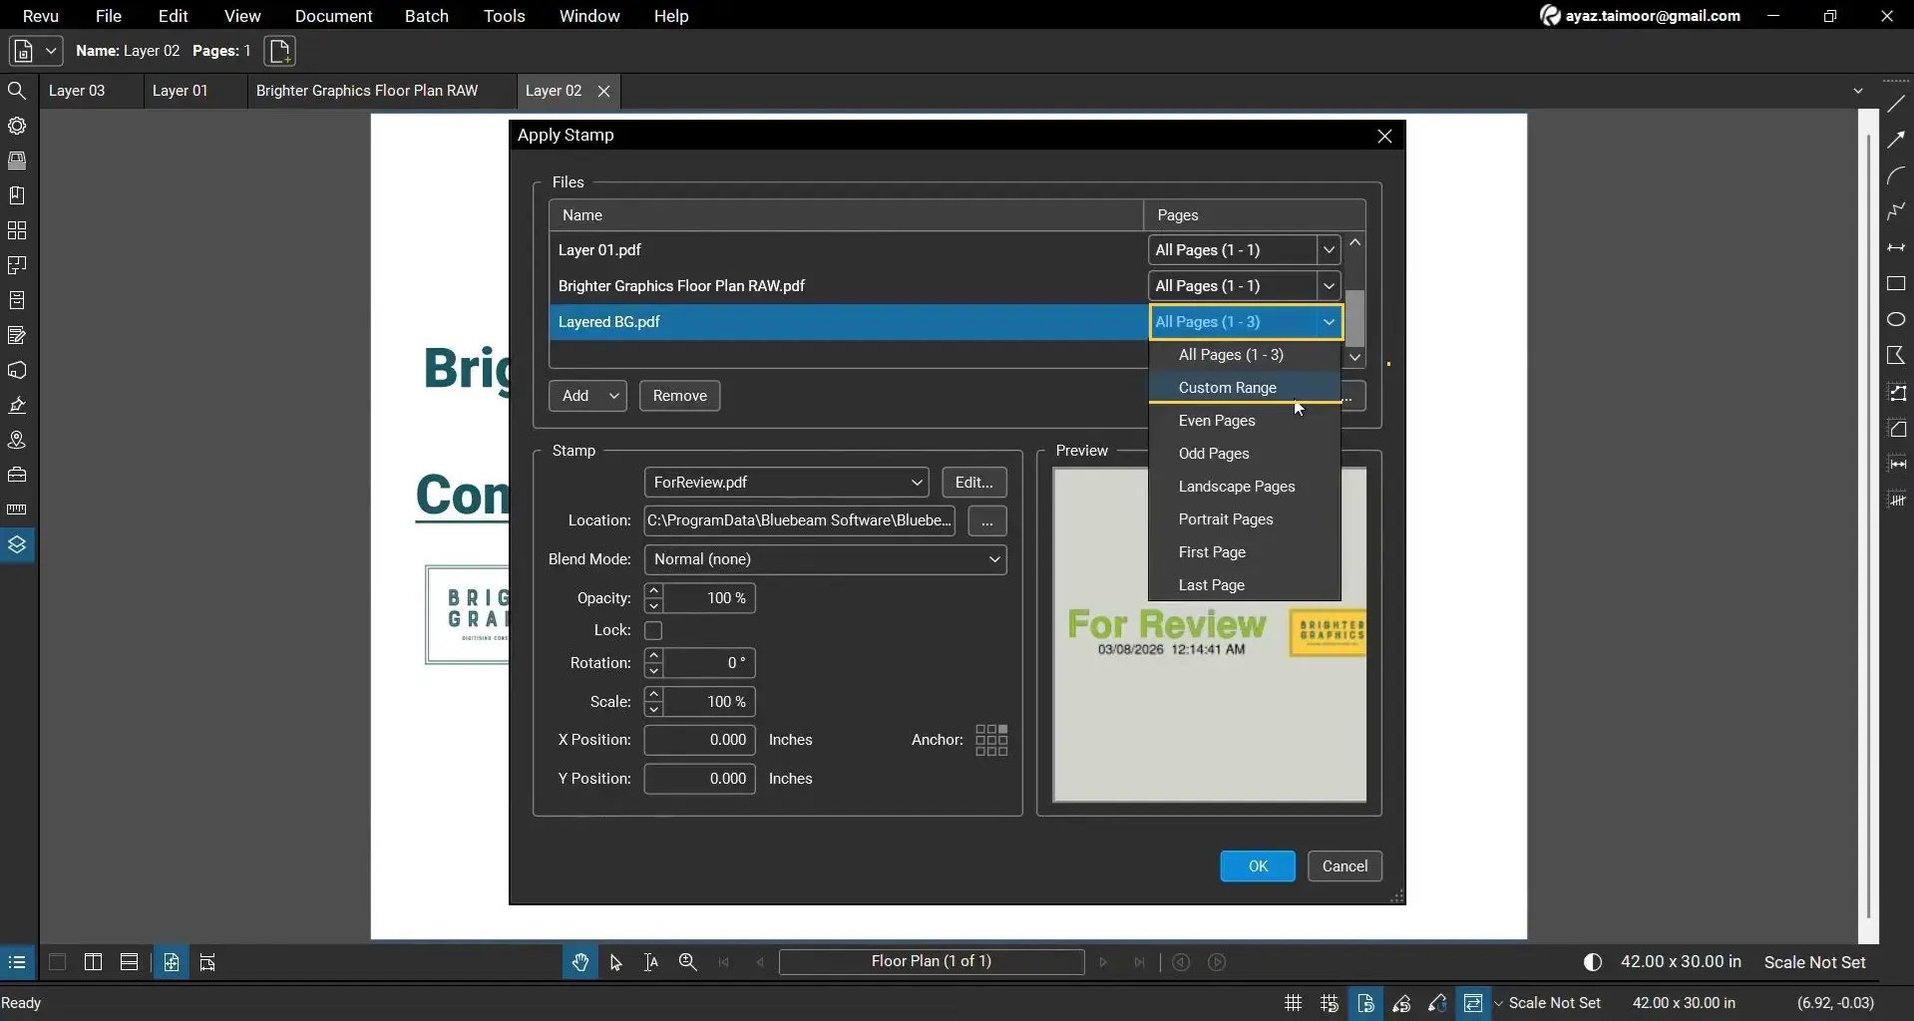Click the OK button
The image size is (1914, 1021).
pos(1257,866)
